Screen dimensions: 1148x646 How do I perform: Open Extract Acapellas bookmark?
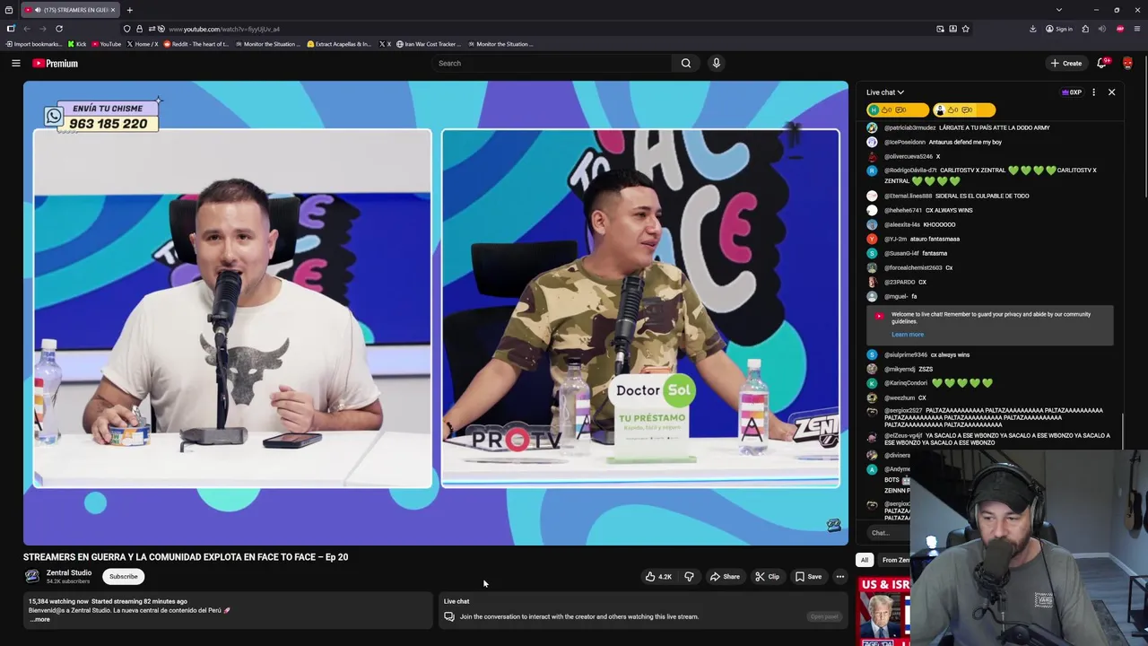pos(339,44)
